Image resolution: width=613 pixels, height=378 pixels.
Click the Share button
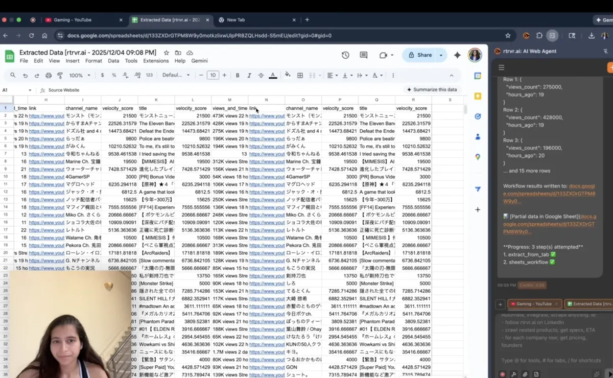click(420, 55)
